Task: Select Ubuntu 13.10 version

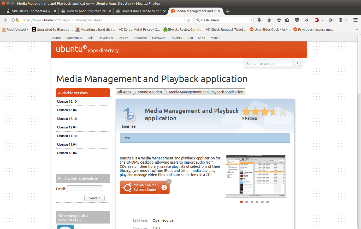Action: coord(67,102)
